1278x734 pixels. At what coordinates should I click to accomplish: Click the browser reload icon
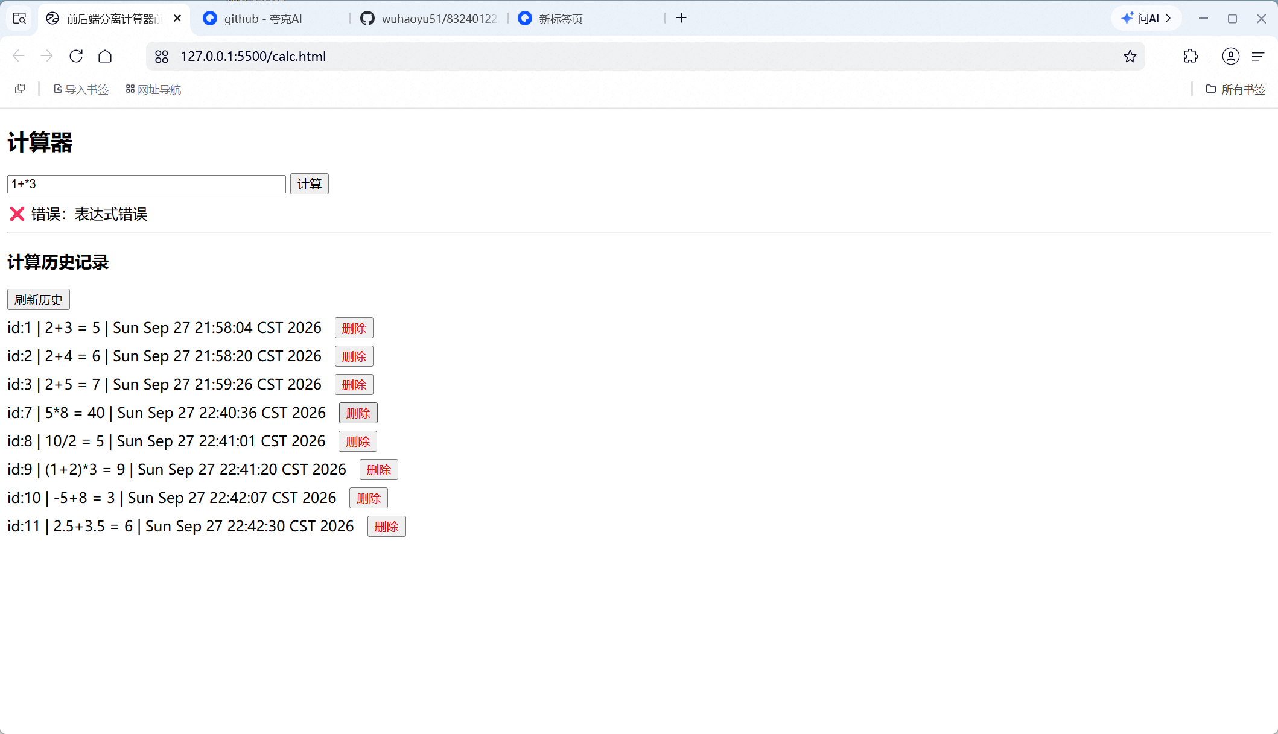tap(76, 56)
